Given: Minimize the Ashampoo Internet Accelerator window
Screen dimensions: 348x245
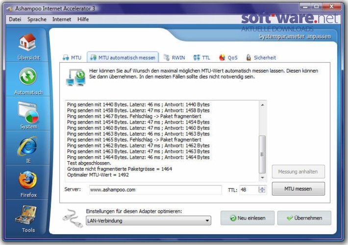Looking at the screenshot, I should point(305,7).
